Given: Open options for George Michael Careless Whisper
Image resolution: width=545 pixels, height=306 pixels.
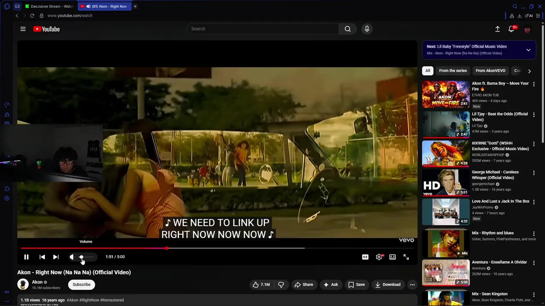Looking at the screenshot, I should [534, 173].
